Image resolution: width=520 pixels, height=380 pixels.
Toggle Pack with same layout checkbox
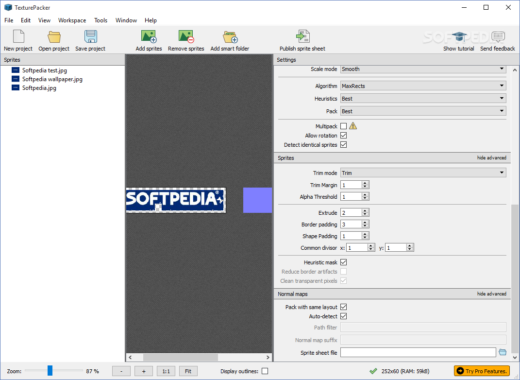[x=344, y=307]
